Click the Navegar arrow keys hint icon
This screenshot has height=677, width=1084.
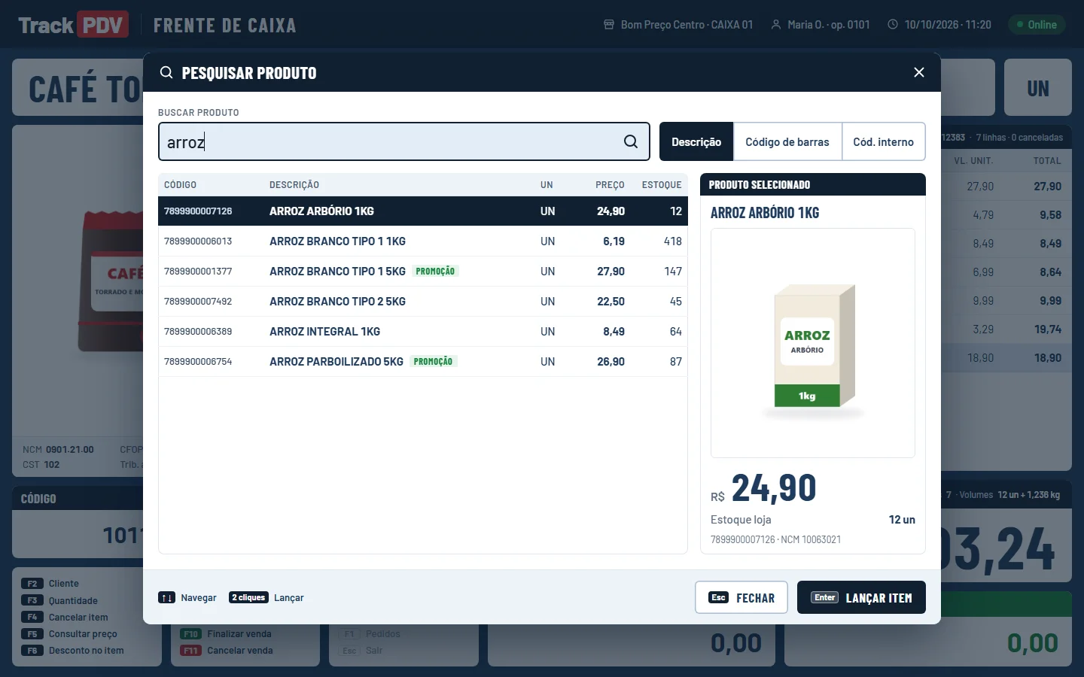click(166, 598)
